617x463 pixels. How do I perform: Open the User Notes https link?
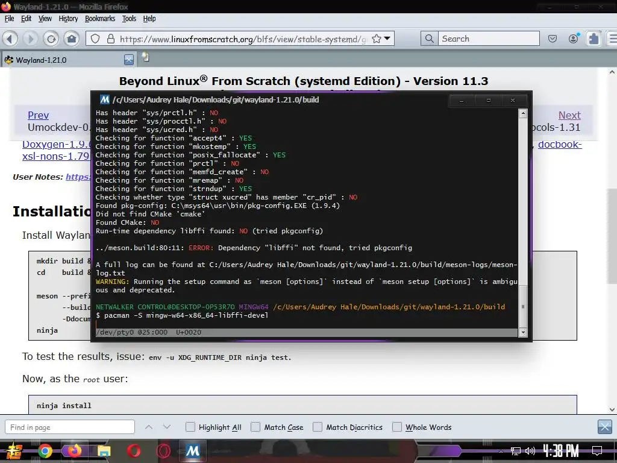tap(78, 177)
